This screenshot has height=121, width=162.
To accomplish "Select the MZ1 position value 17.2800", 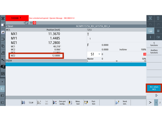I will 54,43.
